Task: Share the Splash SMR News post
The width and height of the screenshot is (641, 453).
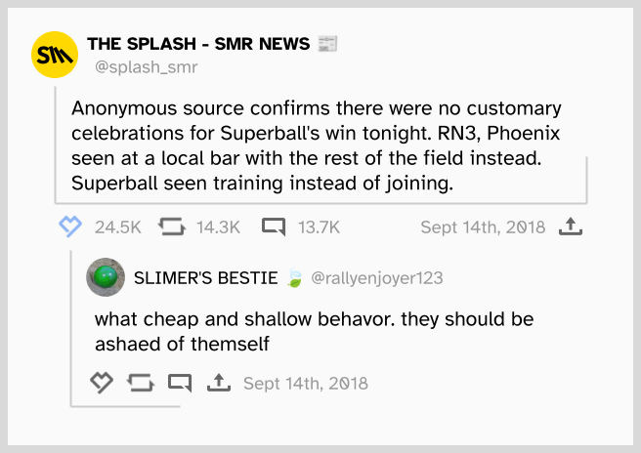Action: pyautogui.click(x=570, y=227)
